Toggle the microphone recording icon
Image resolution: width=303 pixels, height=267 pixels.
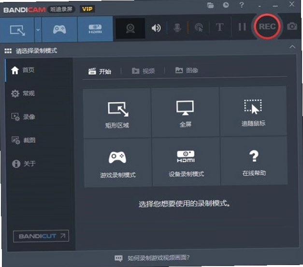pyautogui.click(x=177, y=28)
